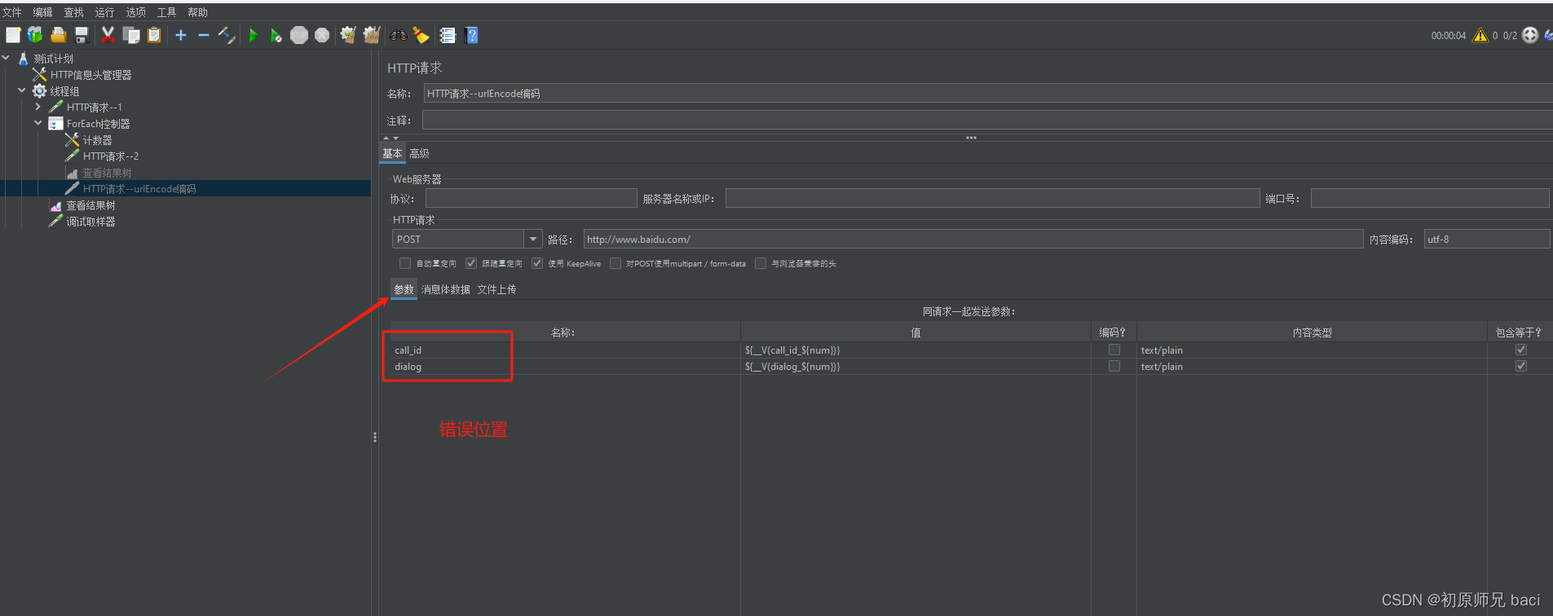
Task: Open 运行 menu
Action: point(104,12)
